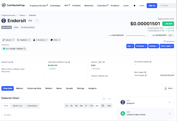Click the Read more link
177x121 pixels.
(x=6, y=71)
